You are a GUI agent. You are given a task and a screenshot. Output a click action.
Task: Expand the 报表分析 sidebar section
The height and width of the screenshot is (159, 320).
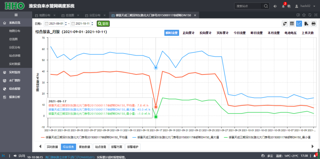click(x=15, y=97)
